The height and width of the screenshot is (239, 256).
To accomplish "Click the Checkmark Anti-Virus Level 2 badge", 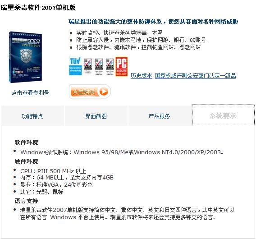I will tap(110, 67).
